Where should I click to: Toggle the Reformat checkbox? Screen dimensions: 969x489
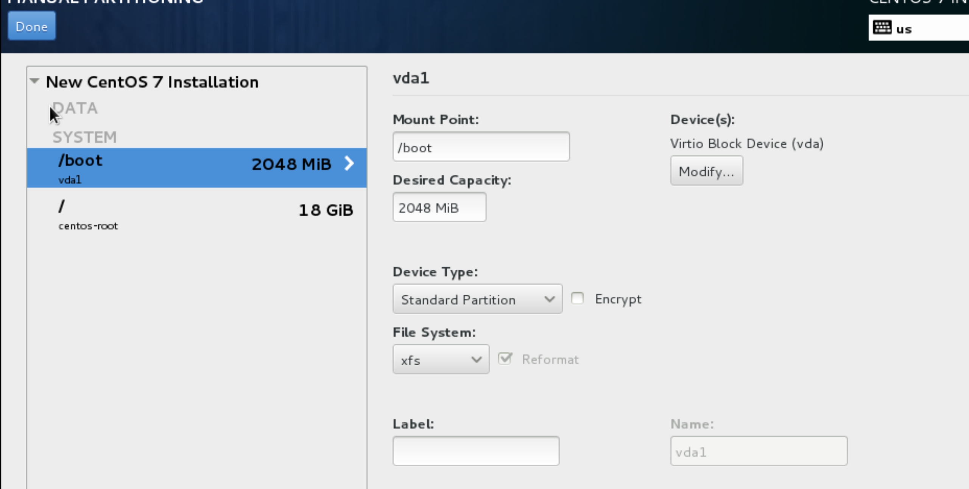pos(505,358)
